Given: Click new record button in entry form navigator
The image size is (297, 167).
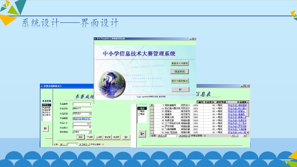Looking at the screenshot, I should click(88, 144).
